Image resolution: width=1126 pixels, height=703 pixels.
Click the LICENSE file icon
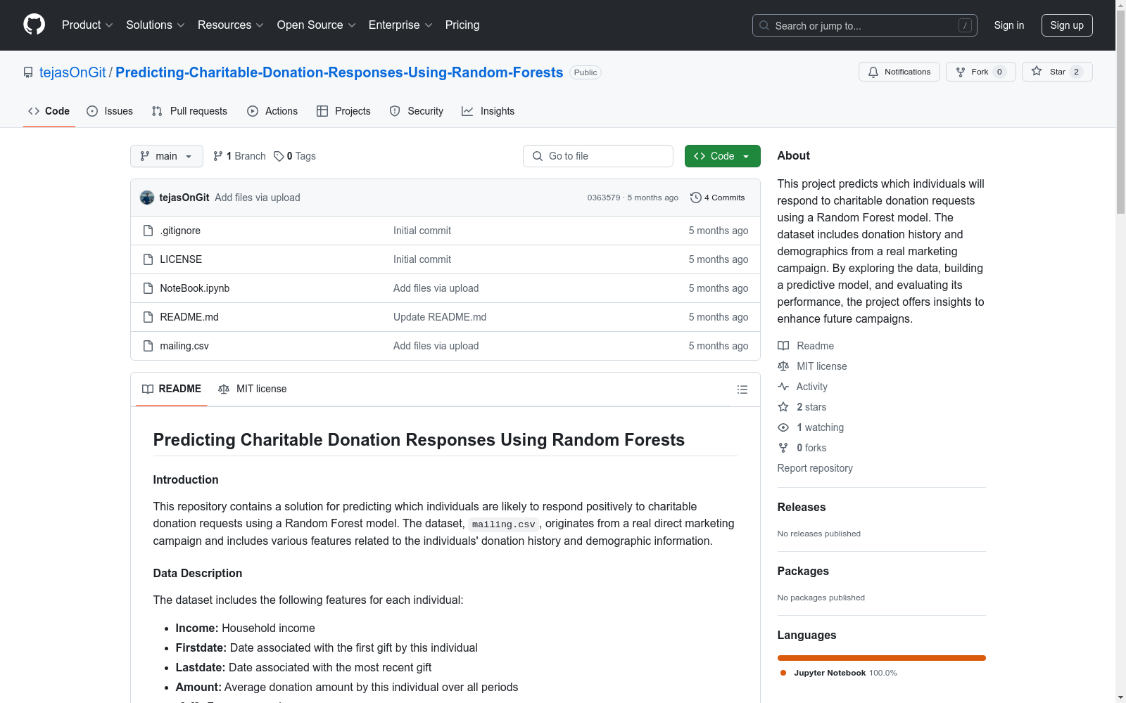point(148,259)
